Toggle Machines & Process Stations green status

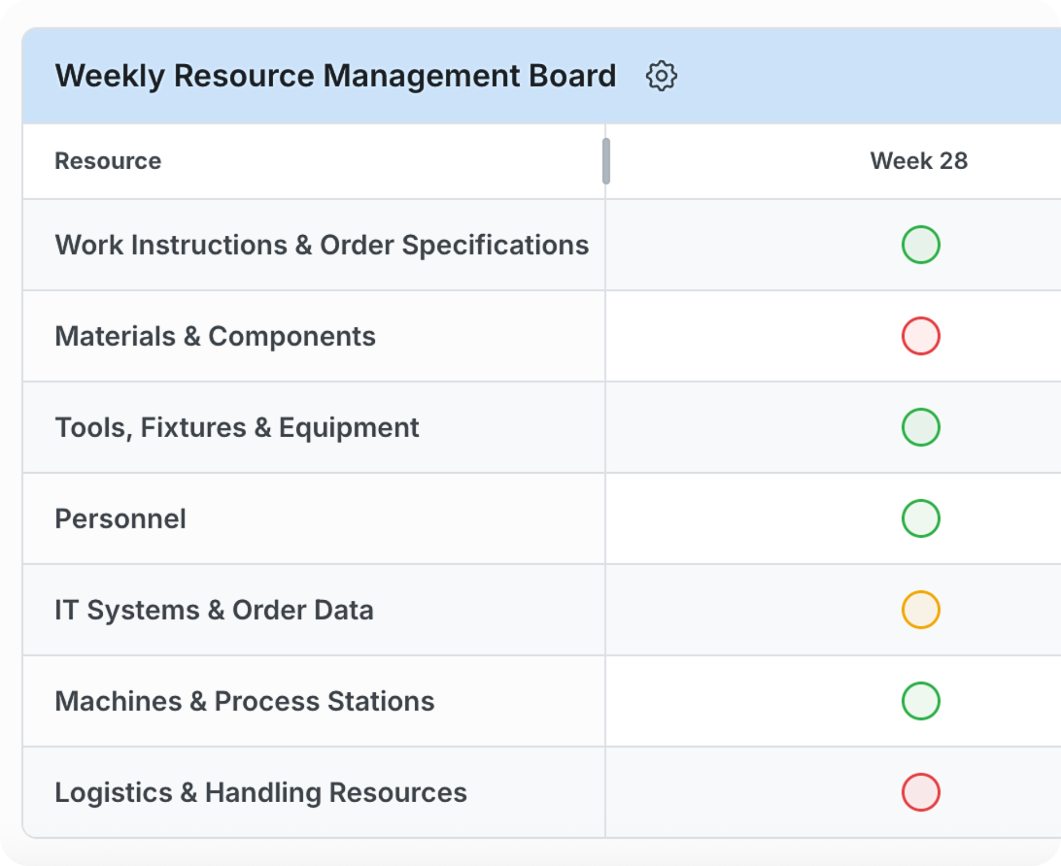coord(920,701)
